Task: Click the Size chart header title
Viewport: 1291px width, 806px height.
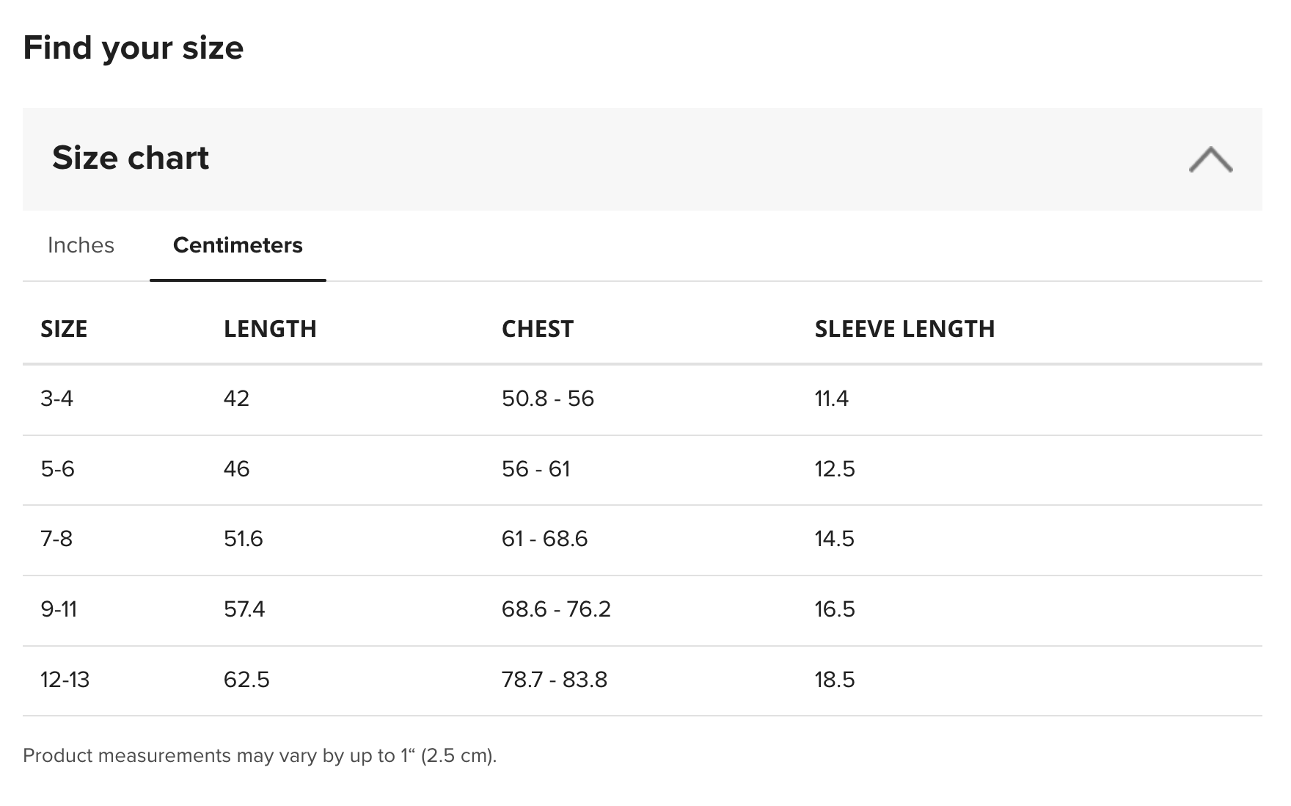Action: (131, 158)
